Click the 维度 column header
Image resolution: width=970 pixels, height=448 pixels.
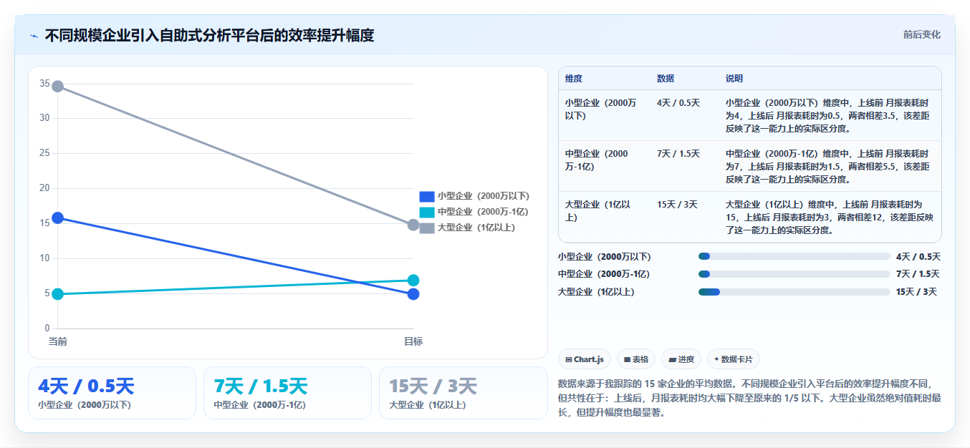(x=574, y=79)
